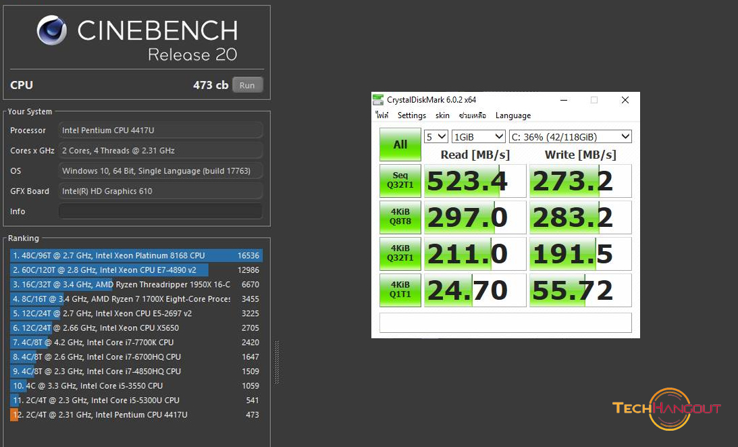Run the Seq Q32T1 benchmark

tap(400, 181)
